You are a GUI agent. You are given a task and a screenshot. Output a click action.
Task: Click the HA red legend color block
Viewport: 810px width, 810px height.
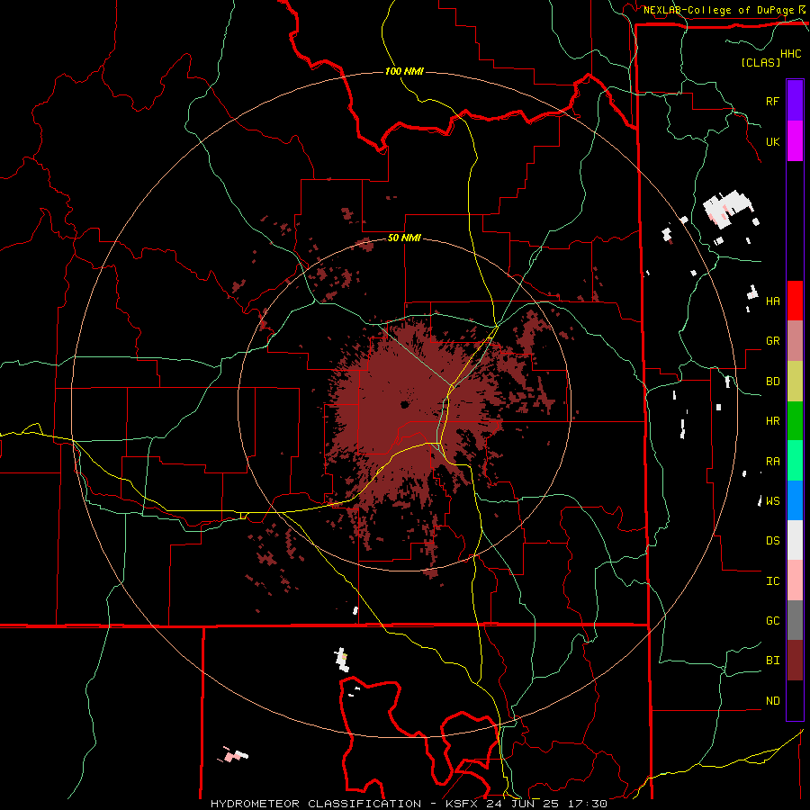(795, 301)
